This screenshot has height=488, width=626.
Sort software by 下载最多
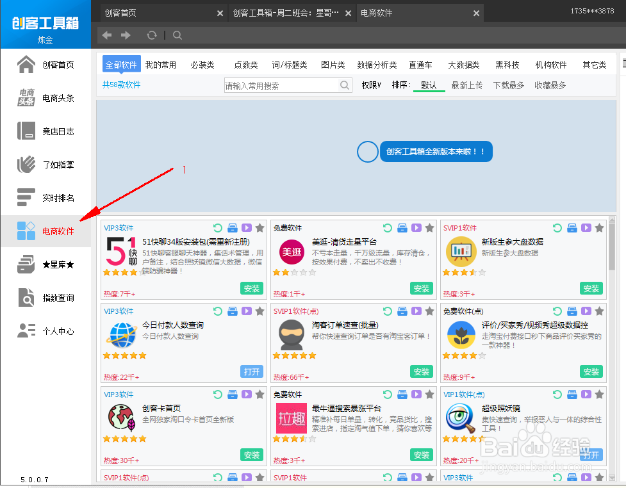(509, 85)
